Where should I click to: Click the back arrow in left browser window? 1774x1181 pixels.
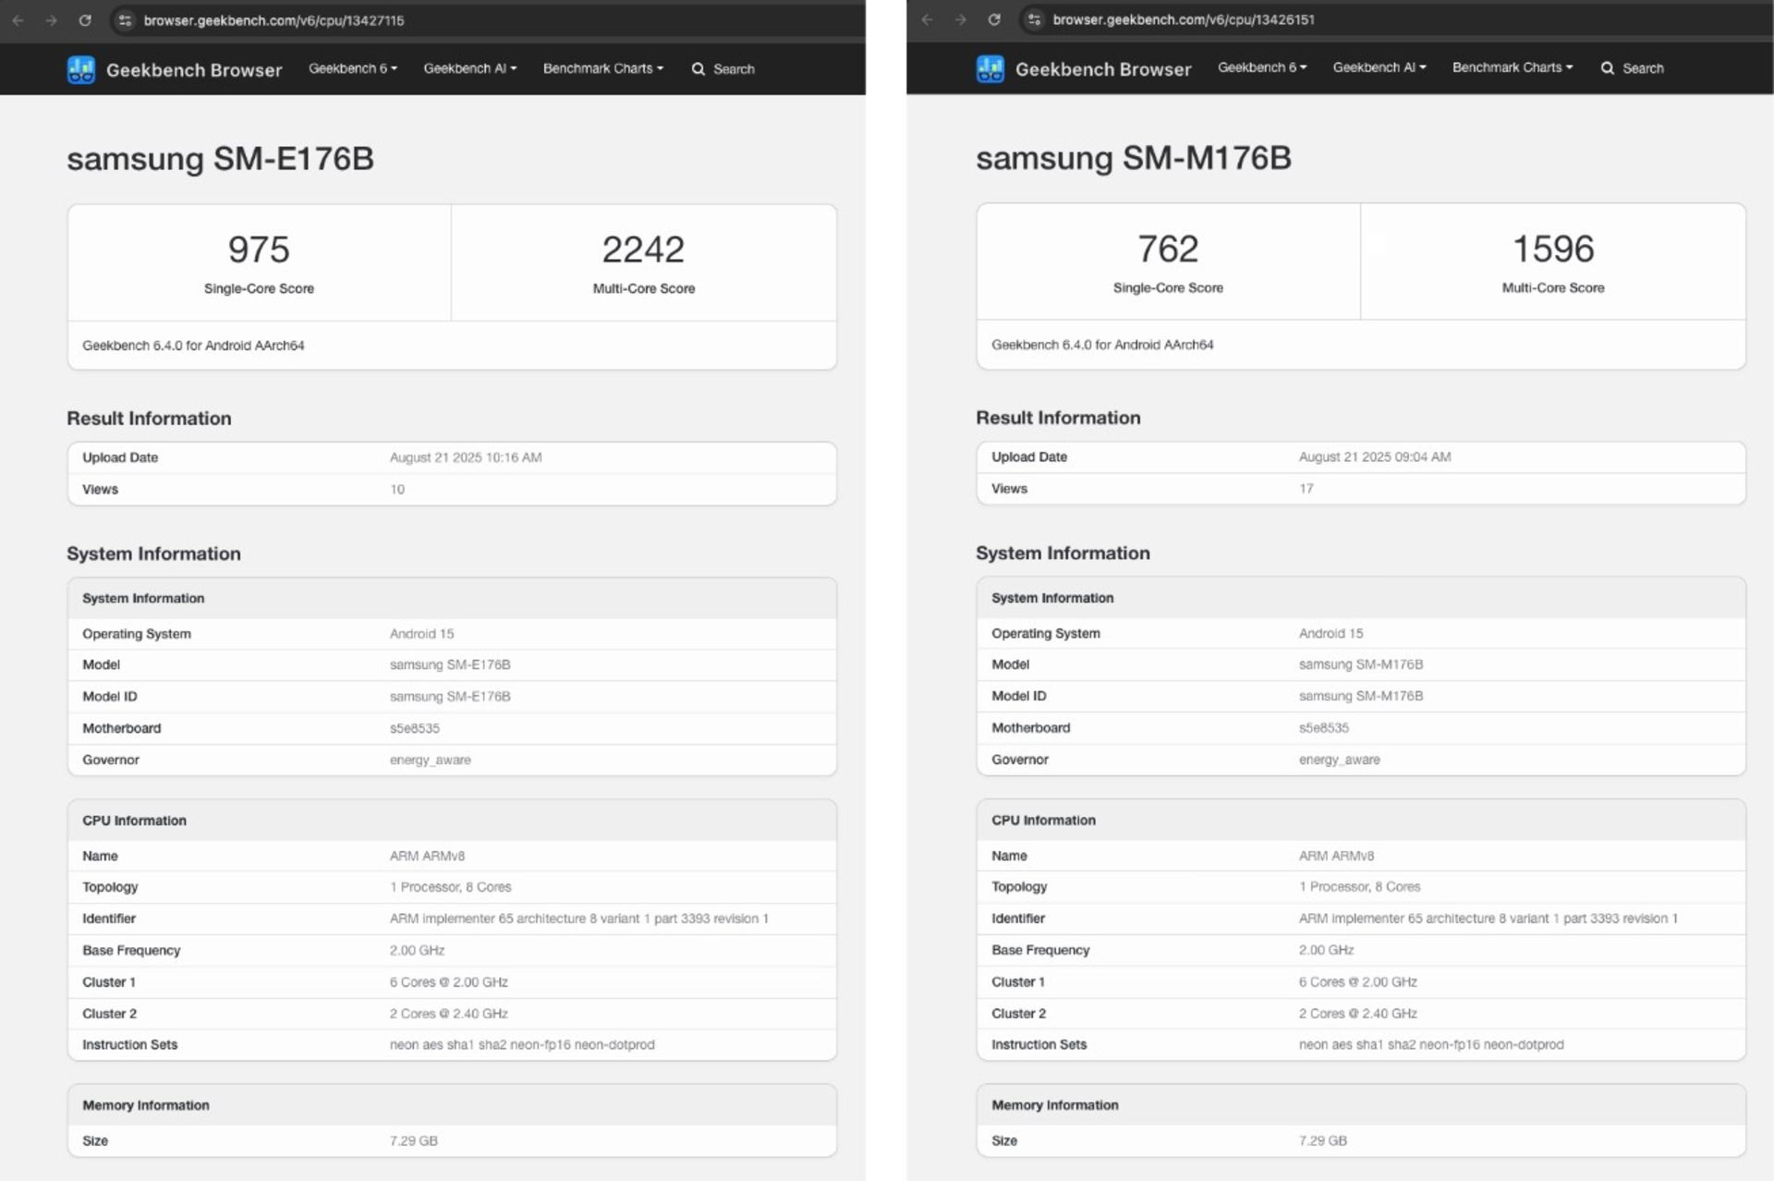(18, 20)
